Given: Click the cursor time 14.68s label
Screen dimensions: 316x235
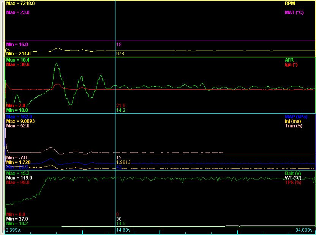Looking at the screenshot, I should point(123,230).
